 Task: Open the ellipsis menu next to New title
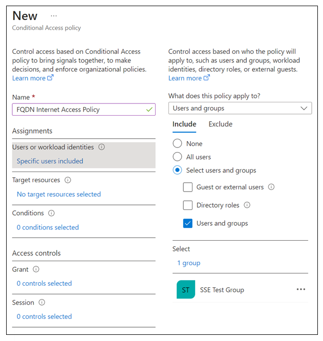click(54, 16)
